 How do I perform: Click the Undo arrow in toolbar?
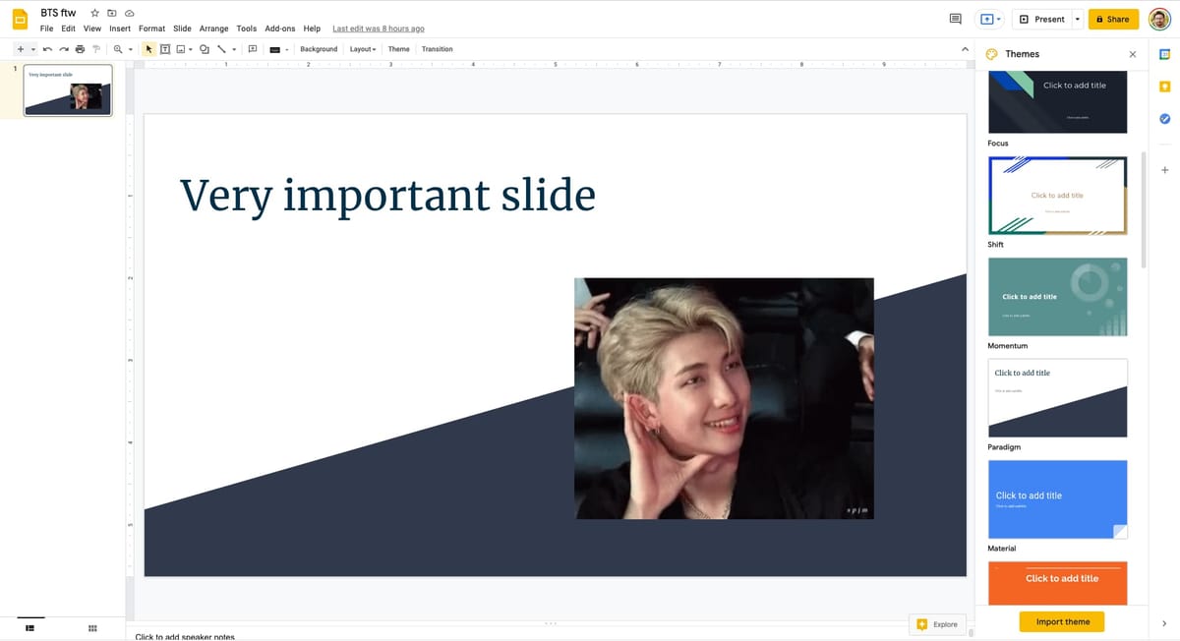(46, 49)
